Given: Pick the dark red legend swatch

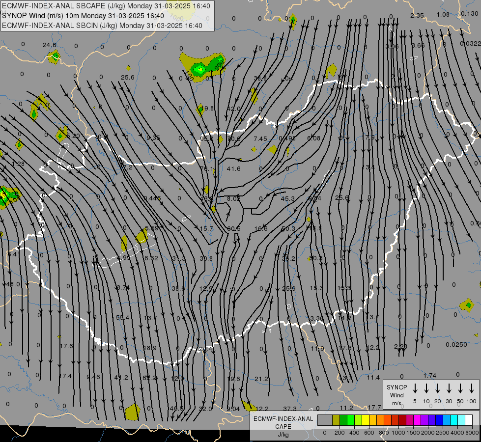Looking at the screenshot, I should 402,420.
